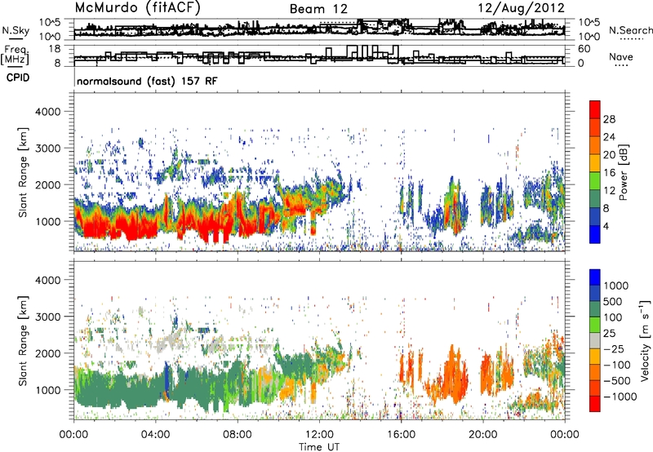Click the 16 tick on the Power scale
The image size is (653, 452).
tap(609, 173)
